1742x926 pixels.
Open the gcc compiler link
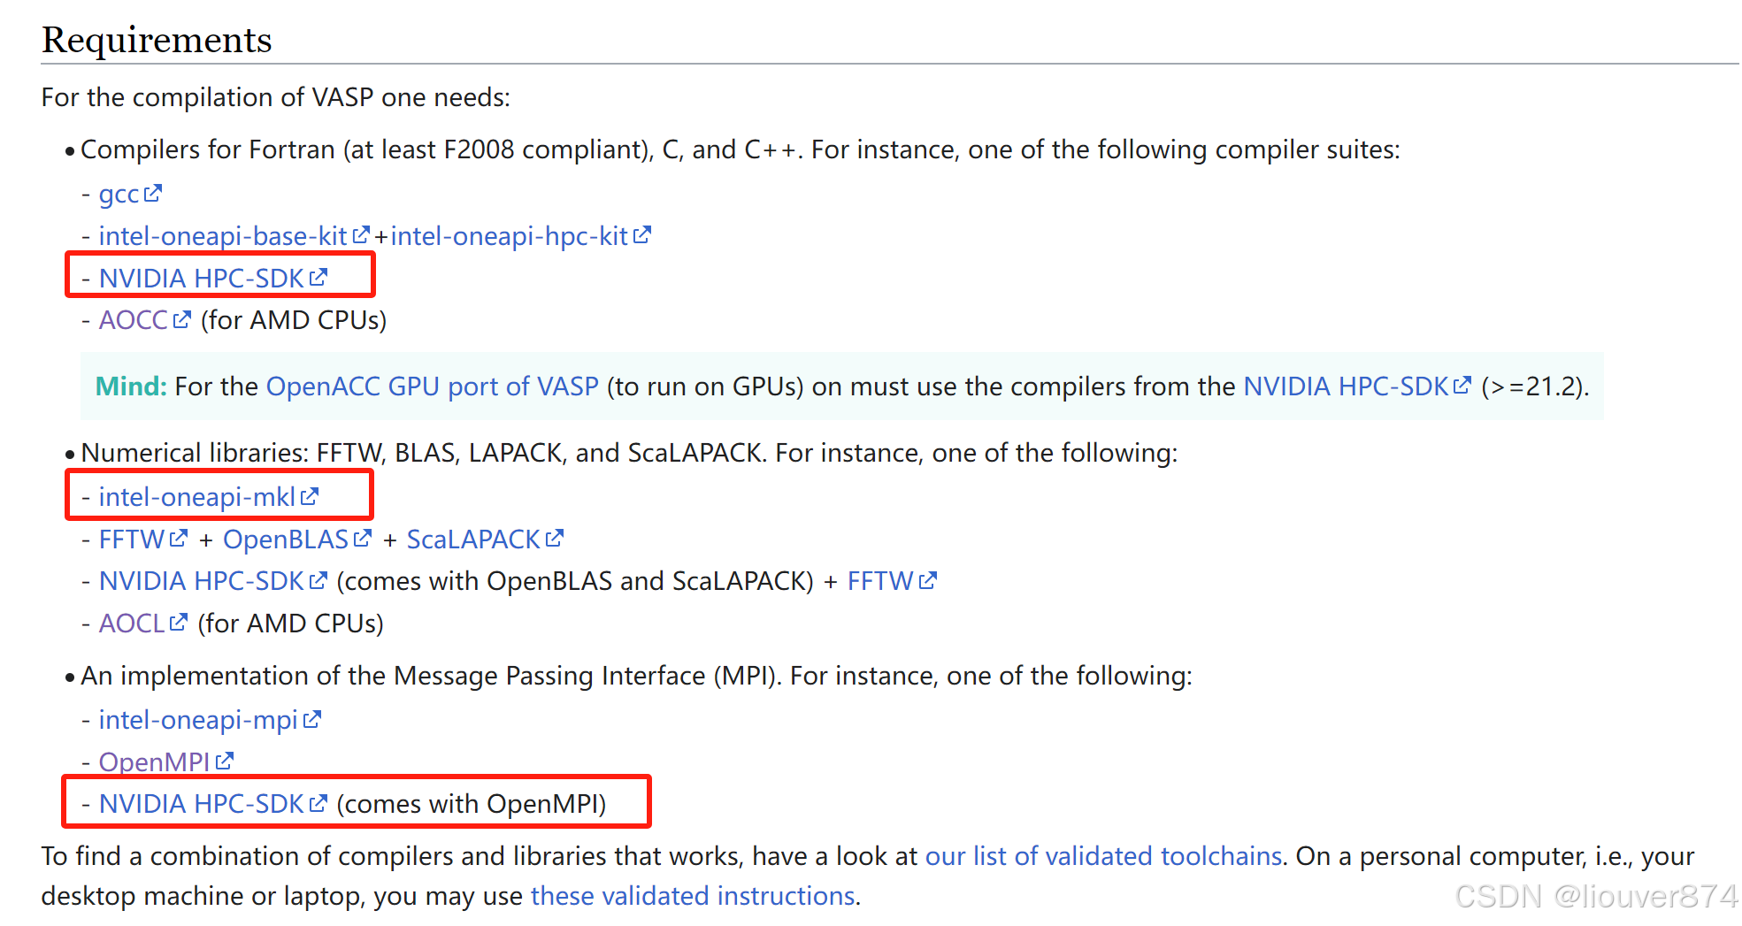[119, 194]
